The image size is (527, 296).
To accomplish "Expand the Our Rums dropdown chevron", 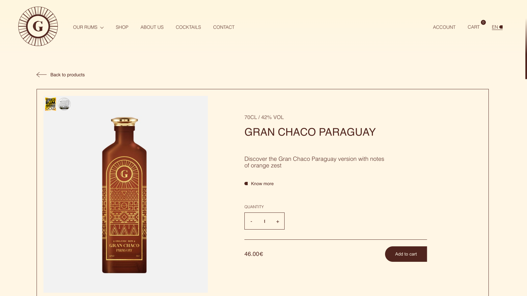I will coord(102,28).
